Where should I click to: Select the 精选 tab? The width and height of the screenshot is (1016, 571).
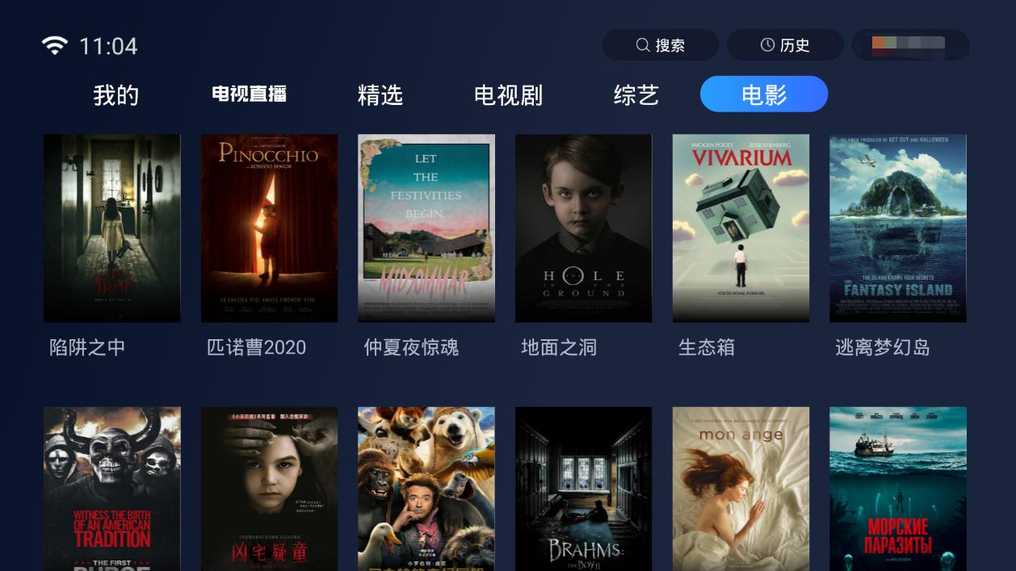click(x=380, y=94)
